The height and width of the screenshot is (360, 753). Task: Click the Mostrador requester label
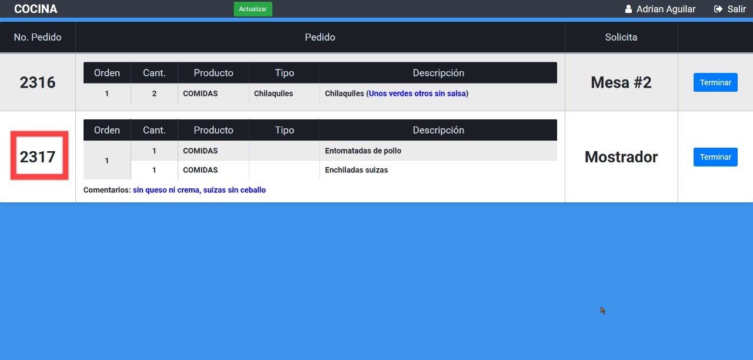pyautogui.click(x=621, y=157)
